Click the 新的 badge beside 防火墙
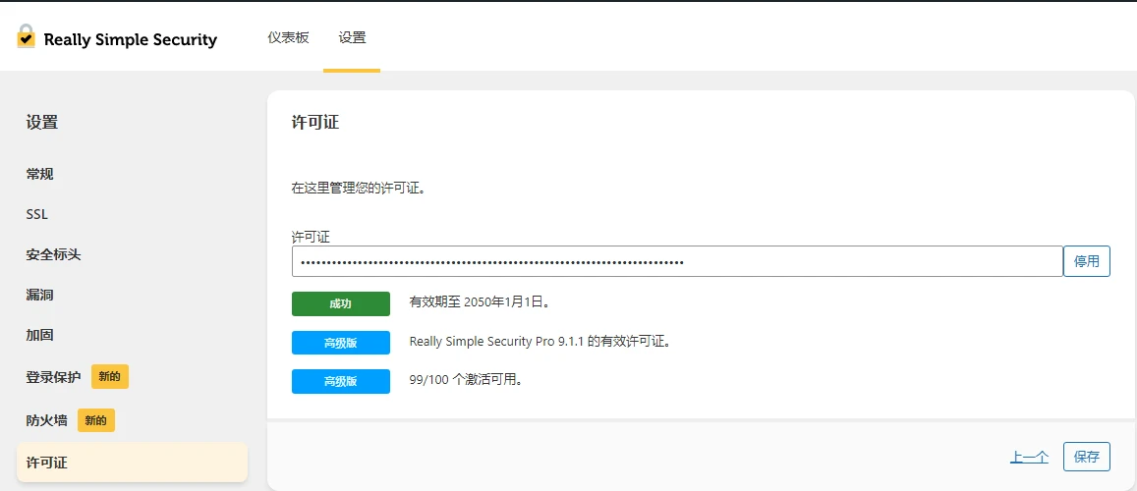 click(x=95, y=420)
